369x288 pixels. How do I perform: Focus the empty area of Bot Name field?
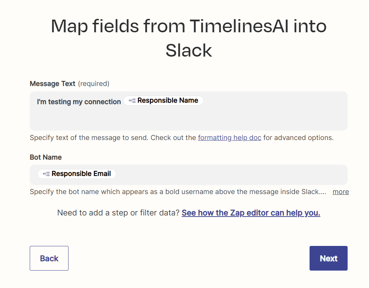232,175
